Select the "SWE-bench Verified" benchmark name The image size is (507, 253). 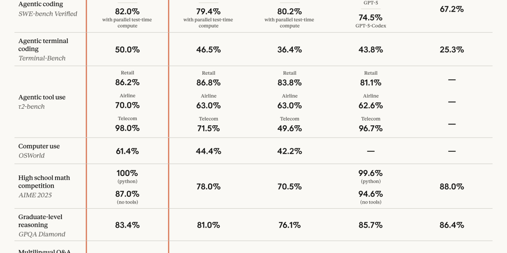[x=48, y=14]
